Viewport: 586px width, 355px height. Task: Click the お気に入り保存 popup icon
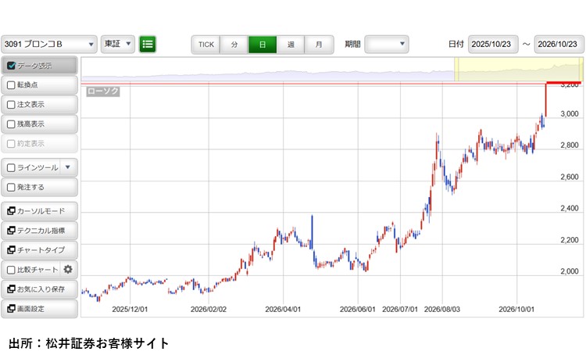[x=11, y=289]
